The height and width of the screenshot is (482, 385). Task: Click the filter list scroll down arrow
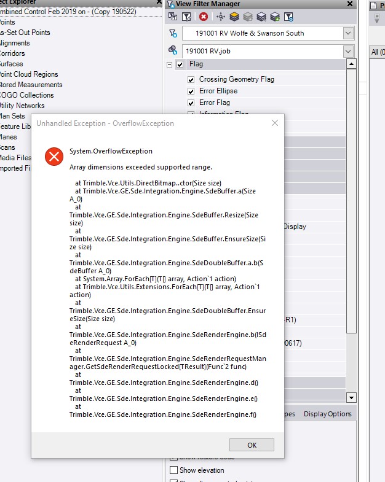click(x=351, y=397)
